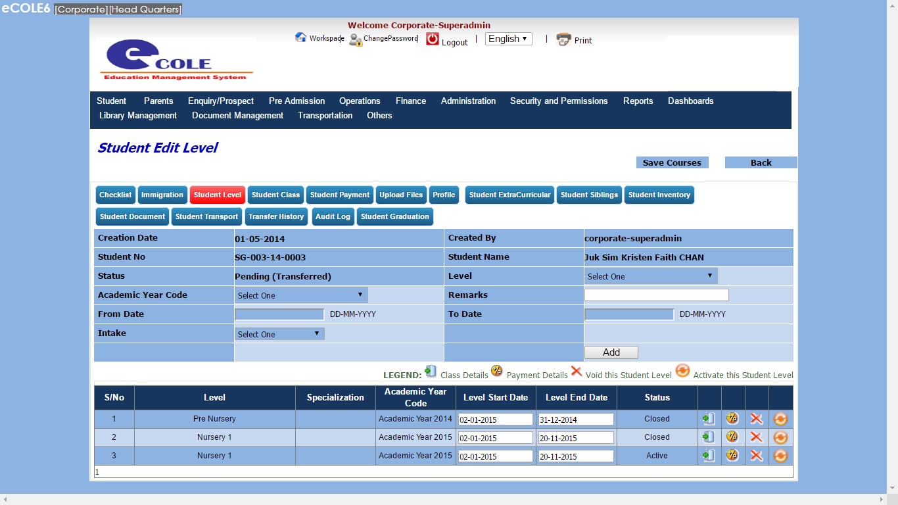Image resolution: width=898 pixels, height=505 pixels.
Task: Click the Remarks text field
Action: click(656, 295)
